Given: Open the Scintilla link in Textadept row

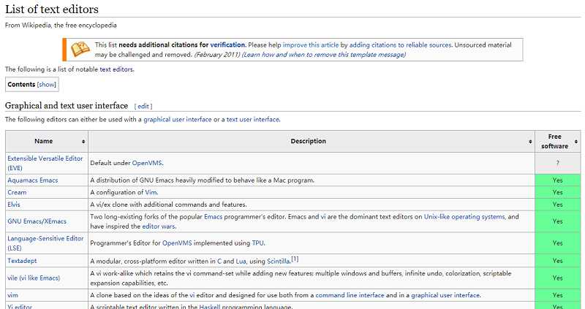Looking at the screenshot, I should tap(273, 261).
